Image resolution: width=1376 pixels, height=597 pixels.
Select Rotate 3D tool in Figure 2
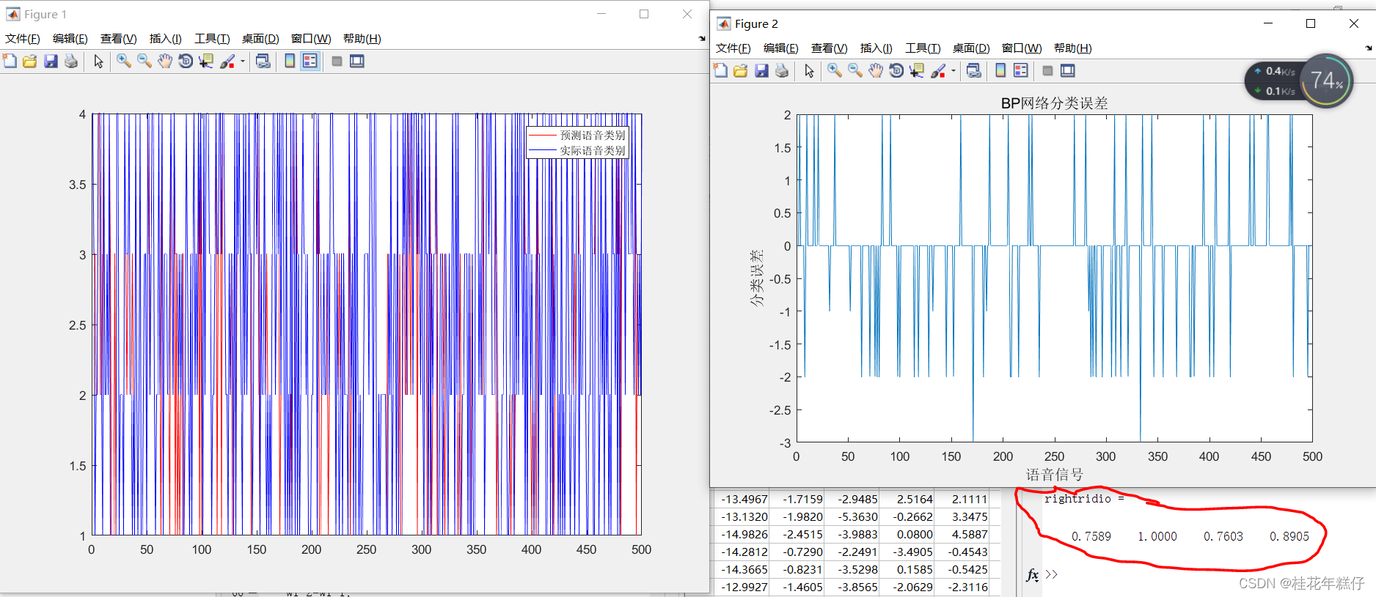[896, 70]
